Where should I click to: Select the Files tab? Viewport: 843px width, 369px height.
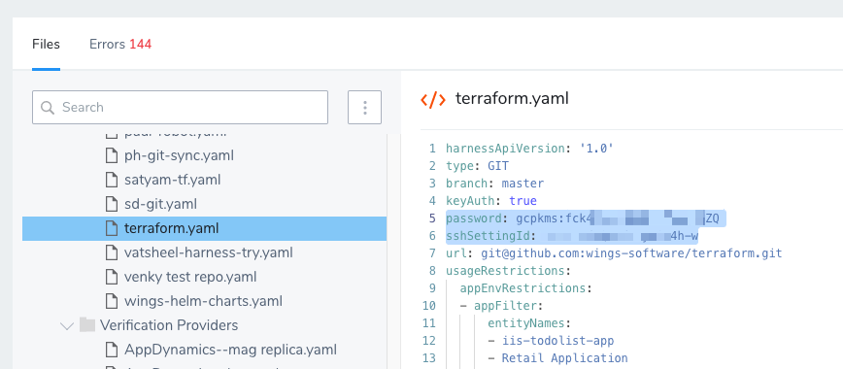click(x=46, y=44)
